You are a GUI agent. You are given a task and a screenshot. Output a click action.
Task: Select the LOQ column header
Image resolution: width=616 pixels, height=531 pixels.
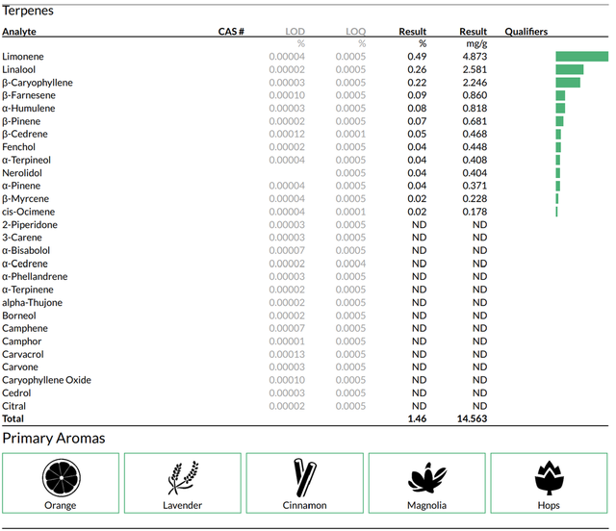[355, 32]
